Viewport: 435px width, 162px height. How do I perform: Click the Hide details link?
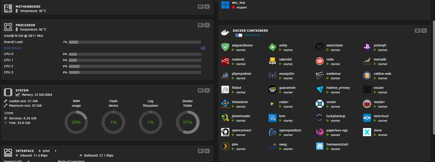[x=13, y=48]
